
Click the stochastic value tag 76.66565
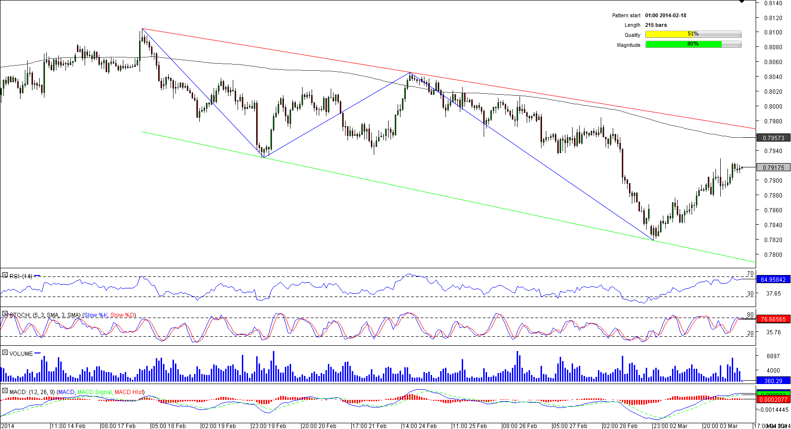773,319
